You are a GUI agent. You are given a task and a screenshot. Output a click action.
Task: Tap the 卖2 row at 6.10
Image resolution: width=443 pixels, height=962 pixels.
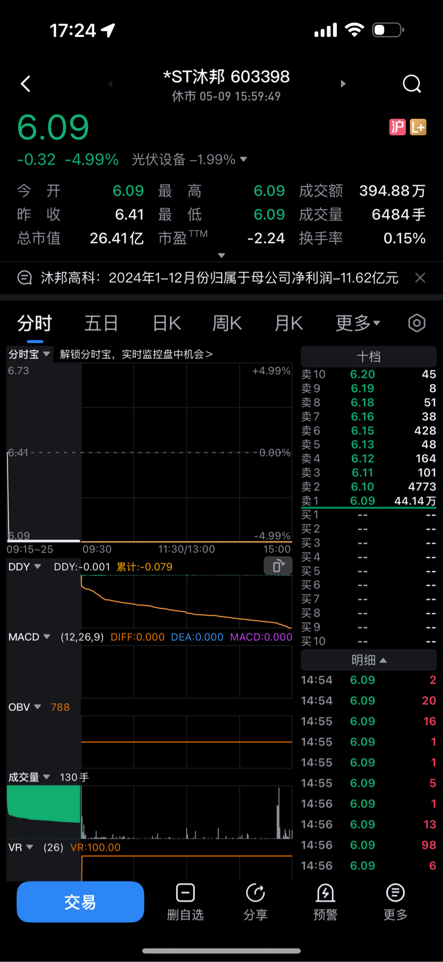click(369, 487)
